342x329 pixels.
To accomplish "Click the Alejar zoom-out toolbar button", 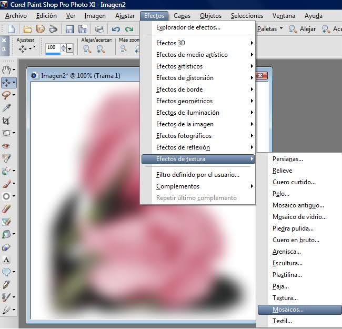I will 302,29.
